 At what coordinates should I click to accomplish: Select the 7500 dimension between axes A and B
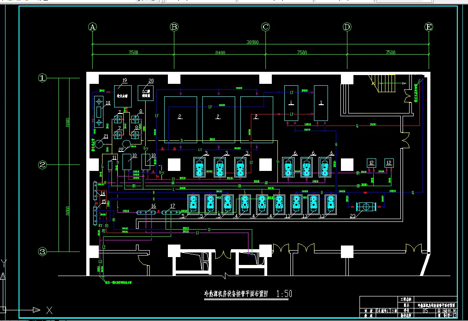tap(134, 52)
